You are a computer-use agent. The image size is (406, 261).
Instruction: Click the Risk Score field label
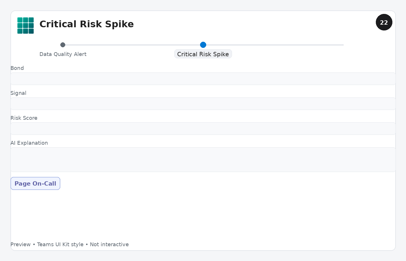pos(24,118)
